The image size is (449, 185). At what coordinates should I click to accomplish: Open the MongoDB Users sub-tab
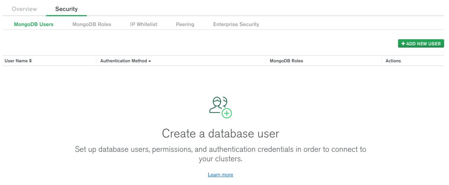(34, 25)
